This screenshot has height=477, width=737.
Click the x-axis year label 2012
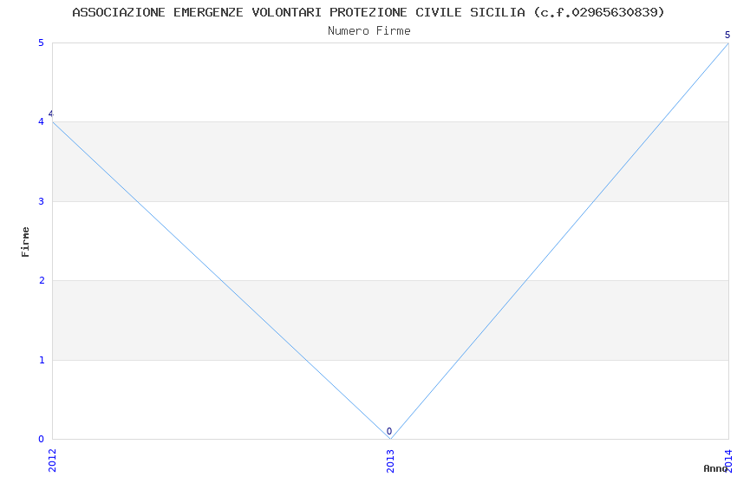coord(53,460)
